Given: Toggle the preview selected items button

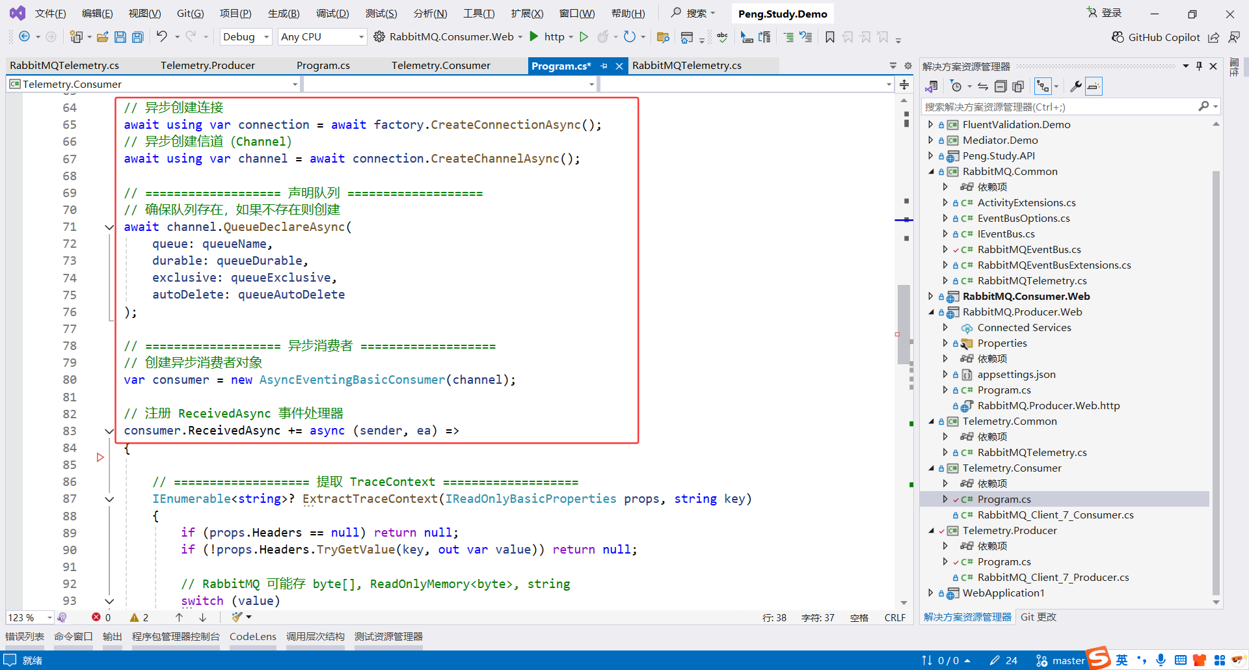Looking at the screenshot, I should (x=1094, y=86).
